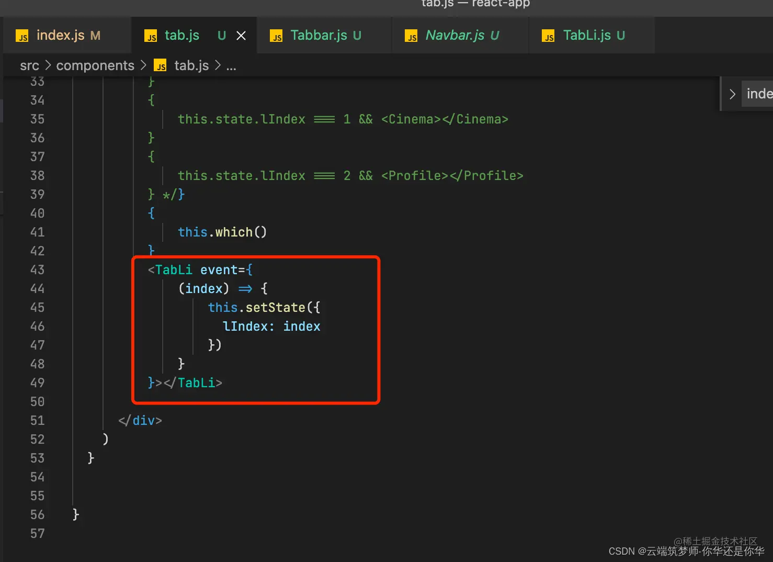Image resolution: width=773 pixels, height=562 pixels.
Task: Click setState on line 45
Action: (x=275, y=308)
